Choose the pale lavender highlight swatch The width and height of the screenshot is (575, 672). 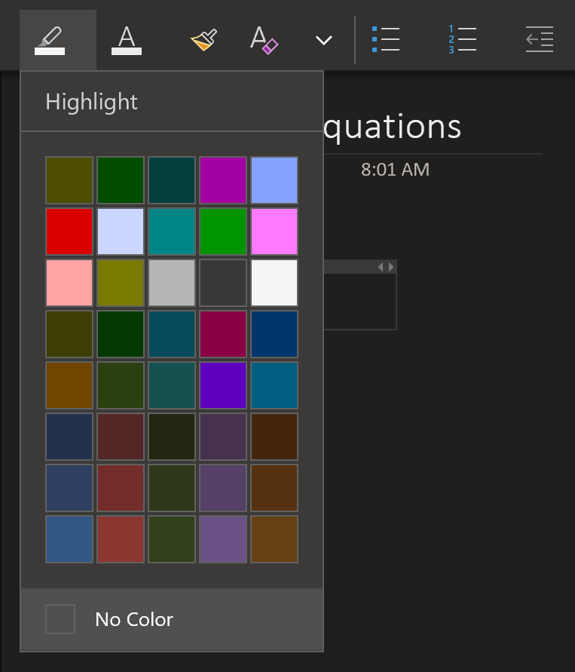tap(121, 232)
